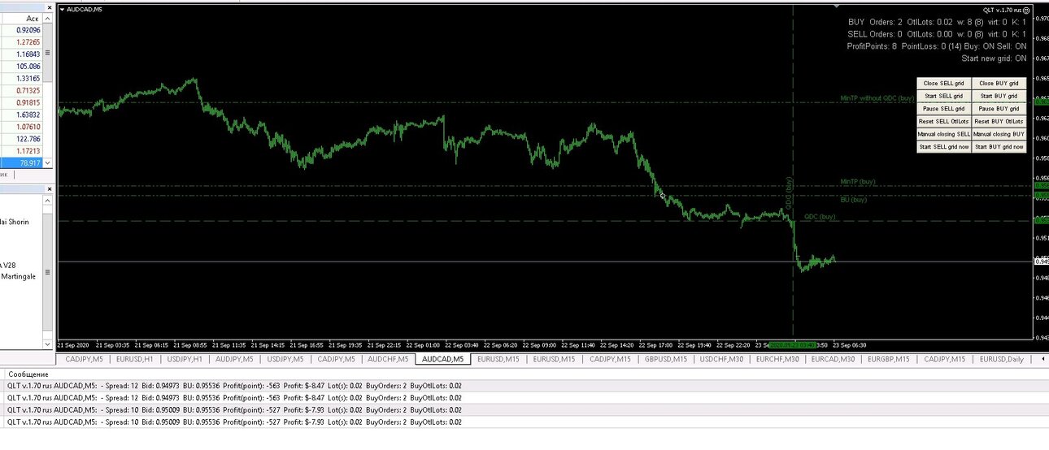This screenshot has height=450, width=1049.
Task: Switch to the EURCHF,M30 chart tab
Action: (x=777, y=359)
